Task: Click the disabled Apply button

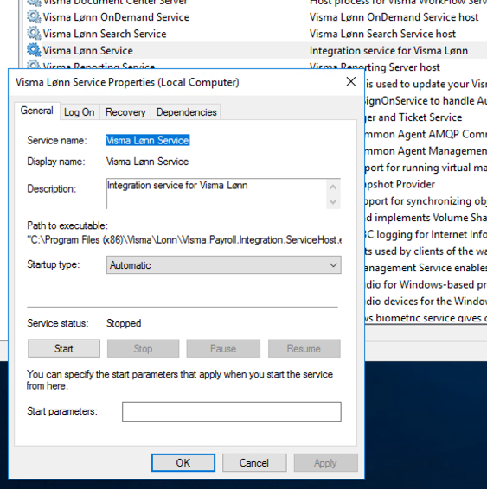Action: coord(325,463)
